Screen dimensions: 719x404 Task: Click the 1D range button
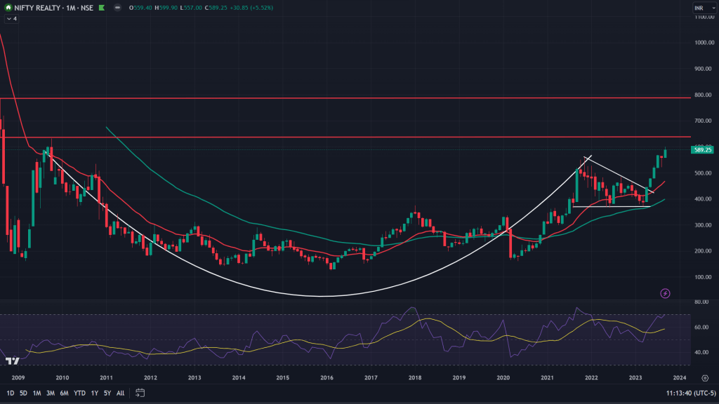pyautogui.click(x=10, y=393)
